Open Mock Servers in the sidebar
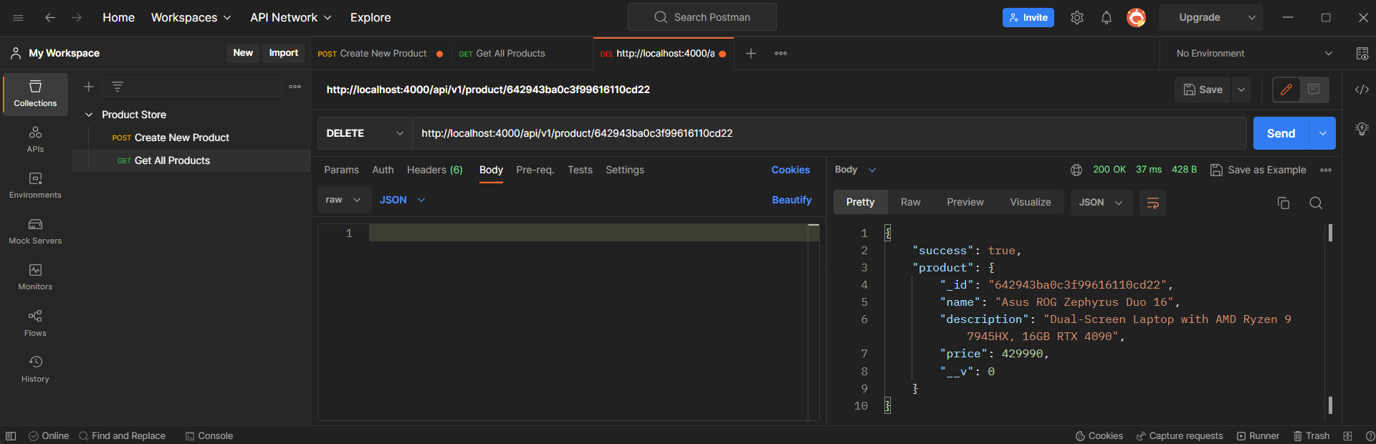The height and width of the screenshot is (444, 1376). click(x=35, y=231)
